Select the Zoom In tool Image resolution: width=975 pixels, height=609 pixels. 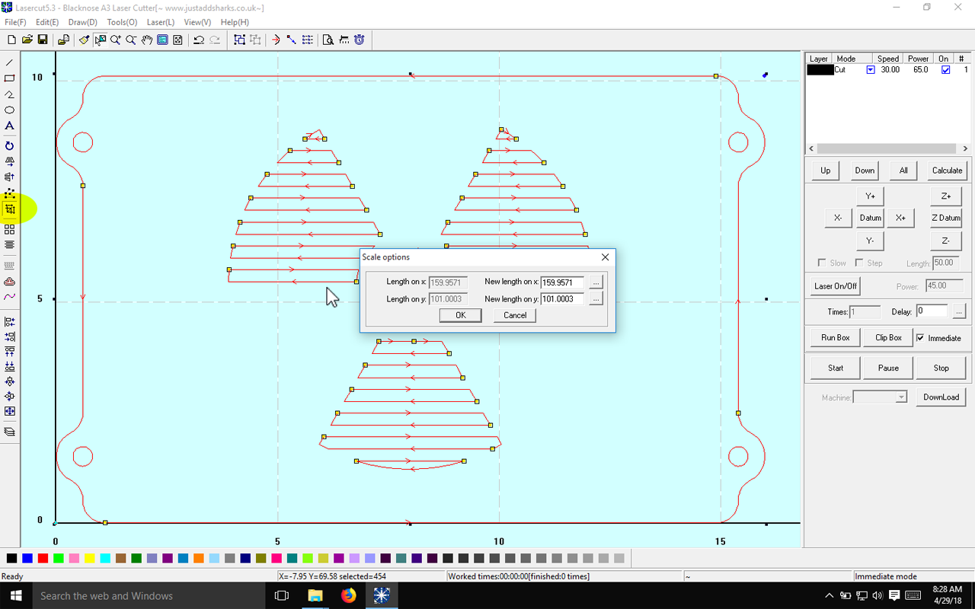tap(115, 40)
